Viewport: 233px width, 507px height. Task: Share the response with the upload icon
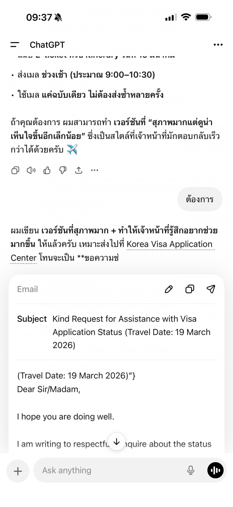tap(78, 170)
